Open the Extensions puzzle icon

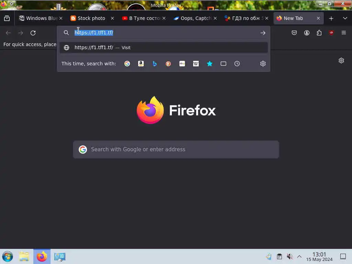(319, 33)
